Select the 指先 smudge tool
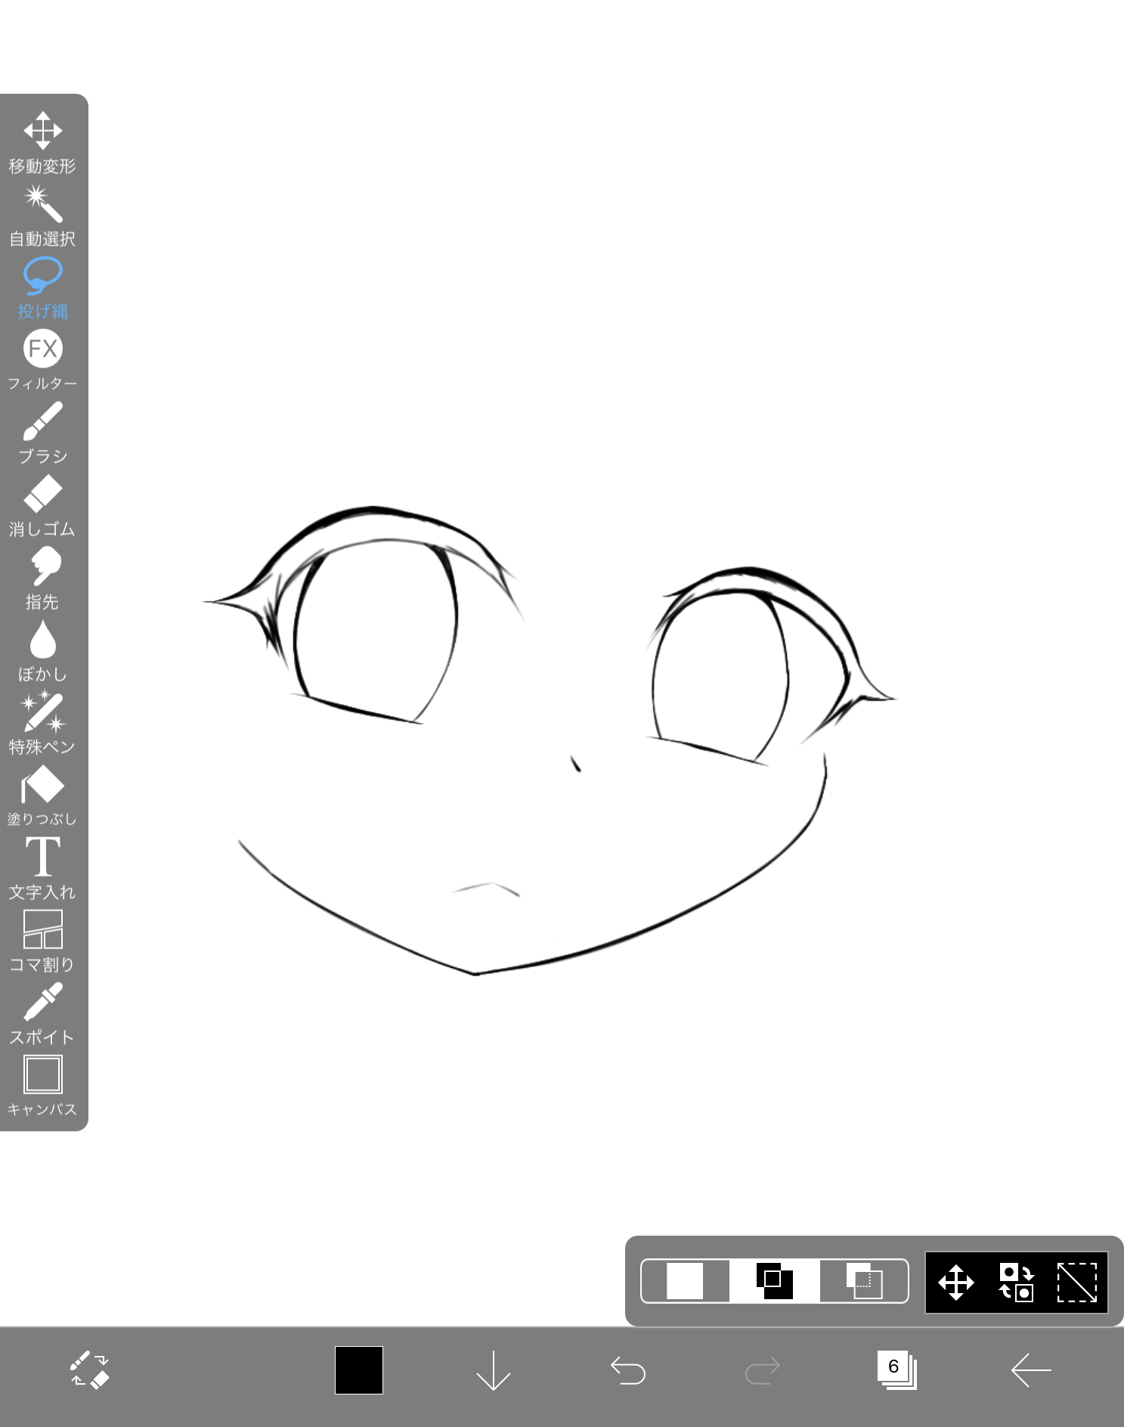 pyautogui.click(x=42, y=579)
